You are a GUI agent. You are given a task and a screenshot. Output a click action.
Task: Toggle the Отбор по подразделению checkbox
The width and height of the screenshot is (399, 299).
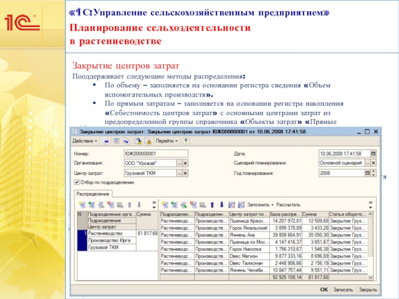pos(77,182)
